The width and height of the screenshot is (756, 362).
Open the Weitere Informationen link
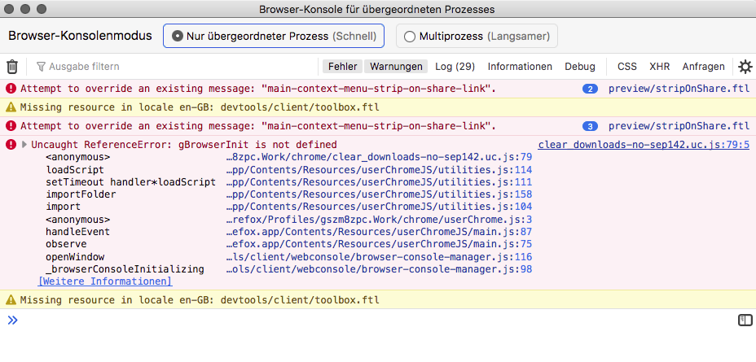(x=105, y=281)
